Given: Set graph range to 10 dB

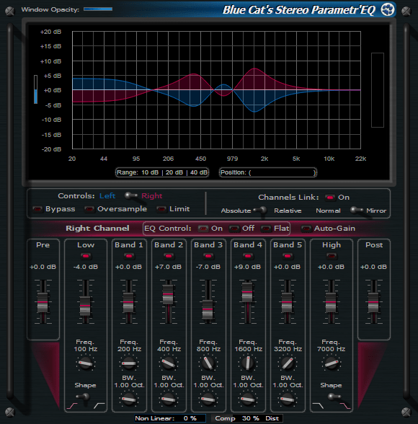Looking at the screenshot, I should (x=150, y=172).
